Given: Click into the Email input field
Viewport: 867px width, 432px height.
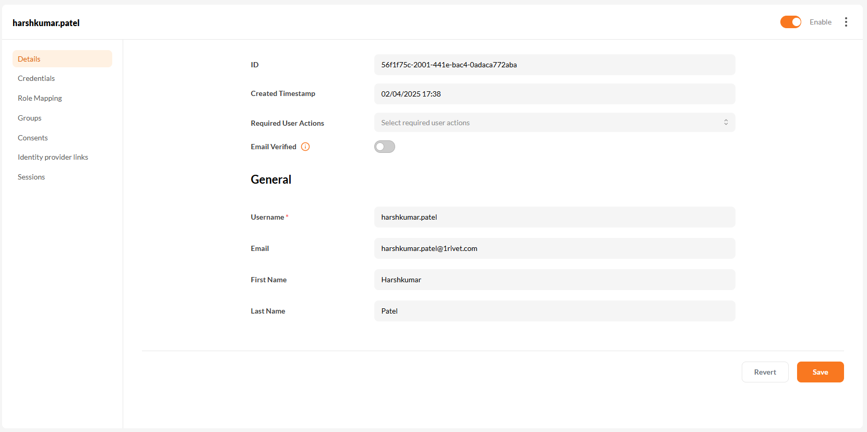Looking at the screenshot, I should coord(554,248).
